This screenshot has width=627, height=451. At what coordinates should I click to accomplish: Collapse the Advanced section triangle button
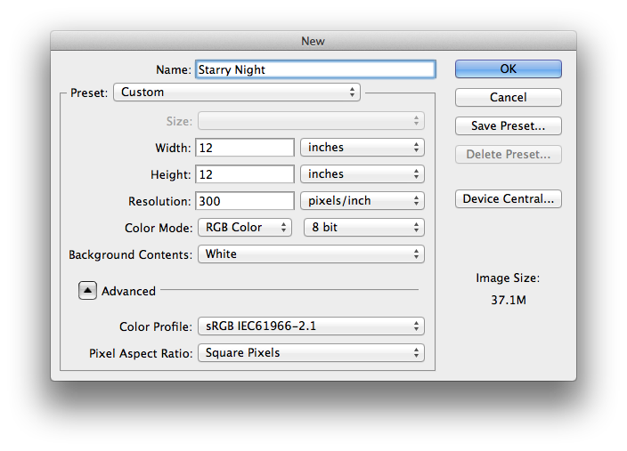(87, 290)
